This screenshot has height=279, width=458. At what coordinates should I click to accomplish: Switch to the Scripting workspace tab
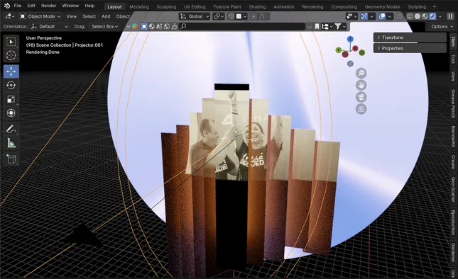pos(417,6)
